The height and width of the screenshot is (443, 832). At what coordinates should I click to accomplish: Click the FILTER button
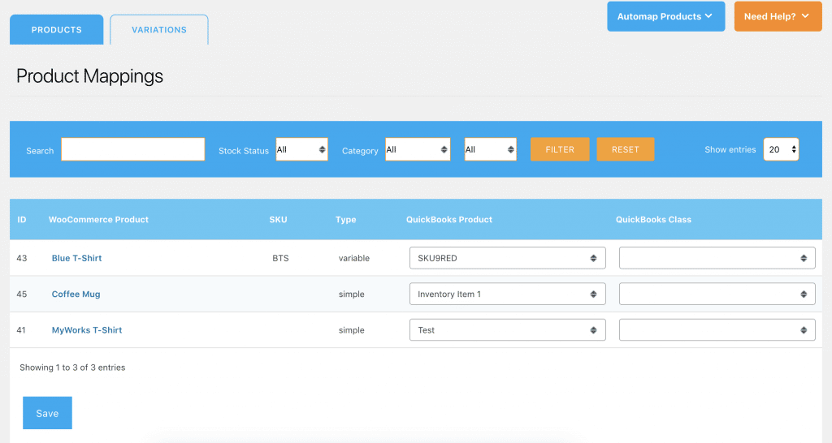point(560,149)
